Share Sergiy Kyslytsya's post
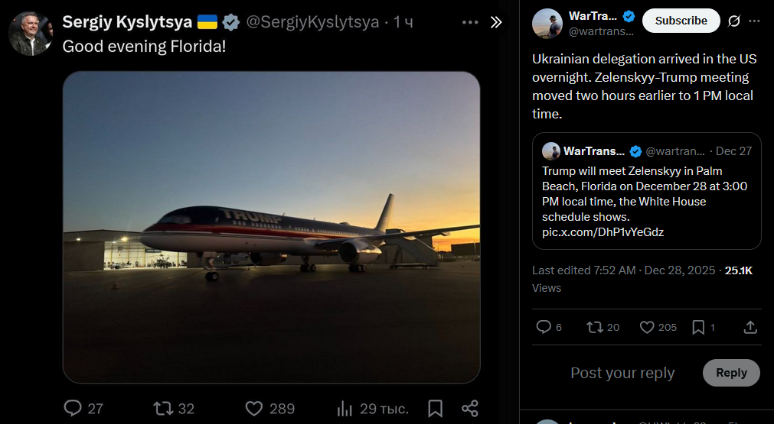 [x=471, y=408]
